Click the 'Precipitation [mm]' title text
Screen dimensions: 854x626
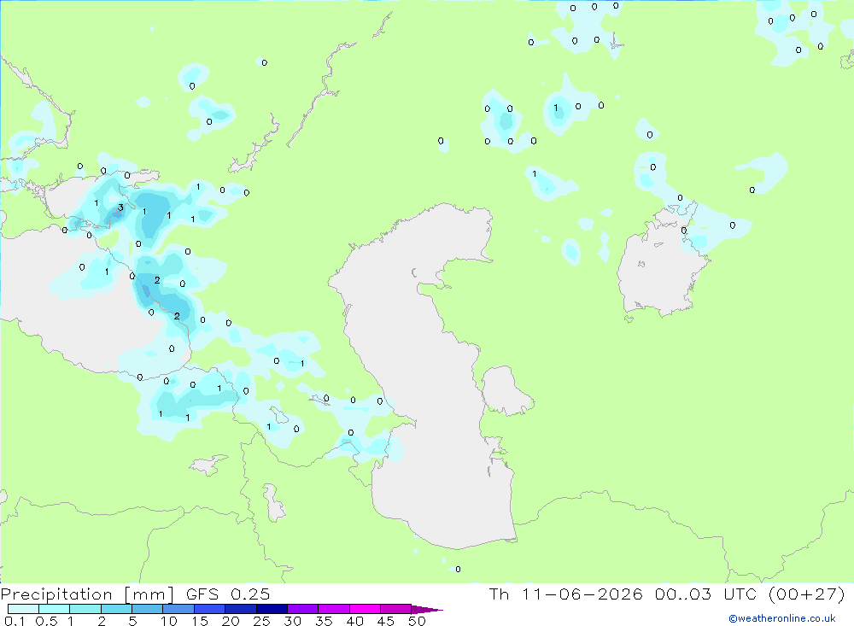pos(87,594)
